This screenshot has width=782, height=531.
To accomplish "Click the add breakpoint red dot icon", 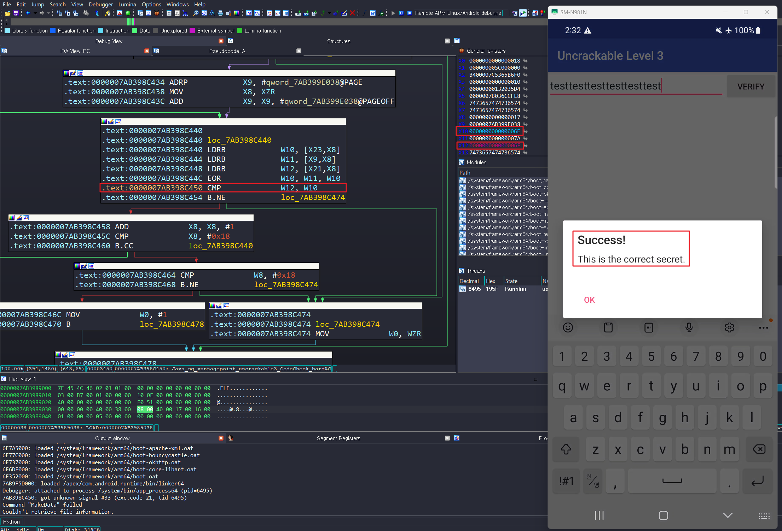I will tap(543, 13).
